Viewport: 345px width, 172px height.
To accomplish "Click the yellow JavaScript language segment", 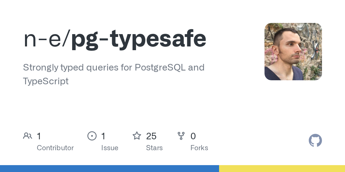I will click(282, 169).
